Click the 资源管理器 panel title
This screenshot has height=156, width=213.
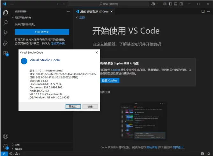pyautogui.click(x=20, y=11)
